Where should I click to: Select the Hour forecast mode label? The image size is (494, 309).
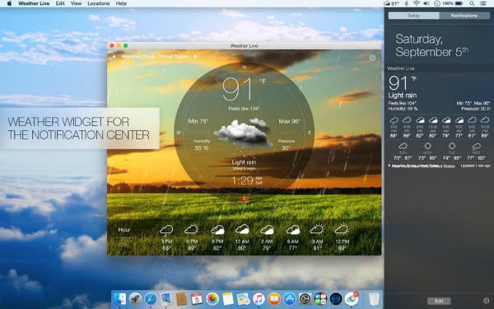tap(124, 230)
